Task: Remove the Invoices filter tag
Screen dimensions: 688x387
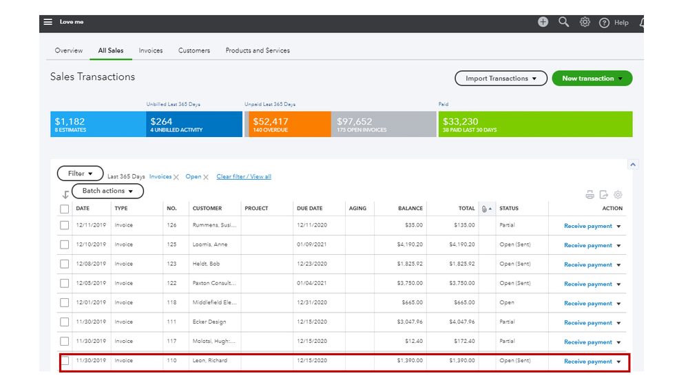Action: click(x=176, y=177)
